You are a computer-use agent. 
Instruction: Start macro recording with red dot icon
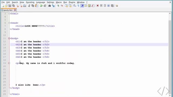98,6
